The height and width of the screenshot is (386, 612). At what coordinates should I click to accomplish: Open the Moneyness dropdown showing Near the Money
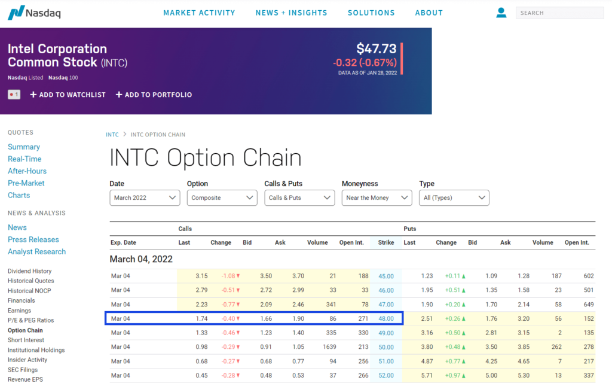coord(377,197)
